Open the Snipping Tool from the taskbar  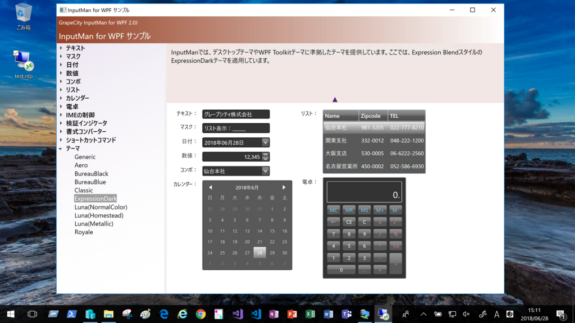coord(127,314)
